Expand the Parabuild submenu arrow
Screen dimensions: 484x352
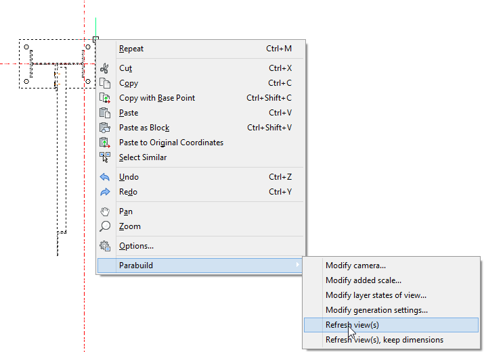(296, 266)
